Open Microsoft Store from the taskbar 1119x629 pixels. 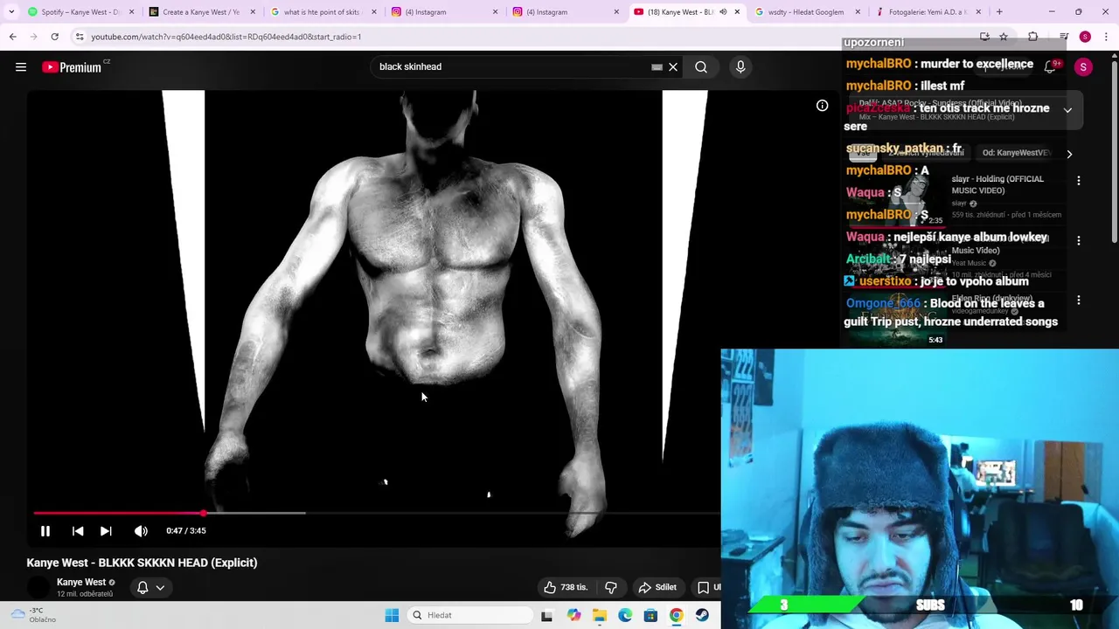coord(650,616)
